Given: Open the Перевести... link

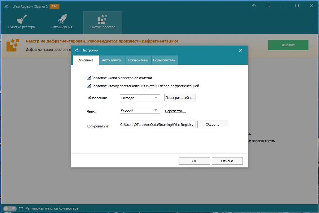Looking at the screenshot, I should point(175,111).
